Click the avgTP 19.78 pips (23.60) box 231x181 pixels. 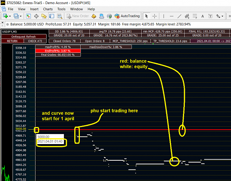point(115,31)
